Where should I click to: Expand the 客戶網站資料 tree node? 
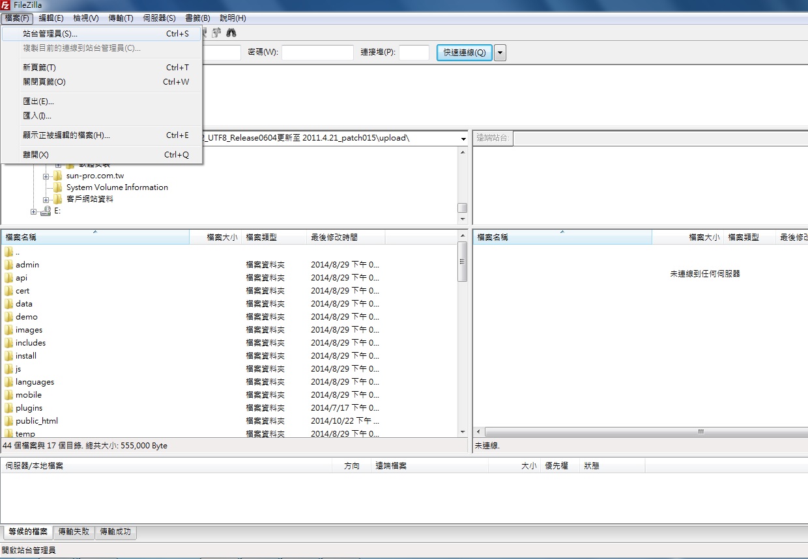click(46, 200)
